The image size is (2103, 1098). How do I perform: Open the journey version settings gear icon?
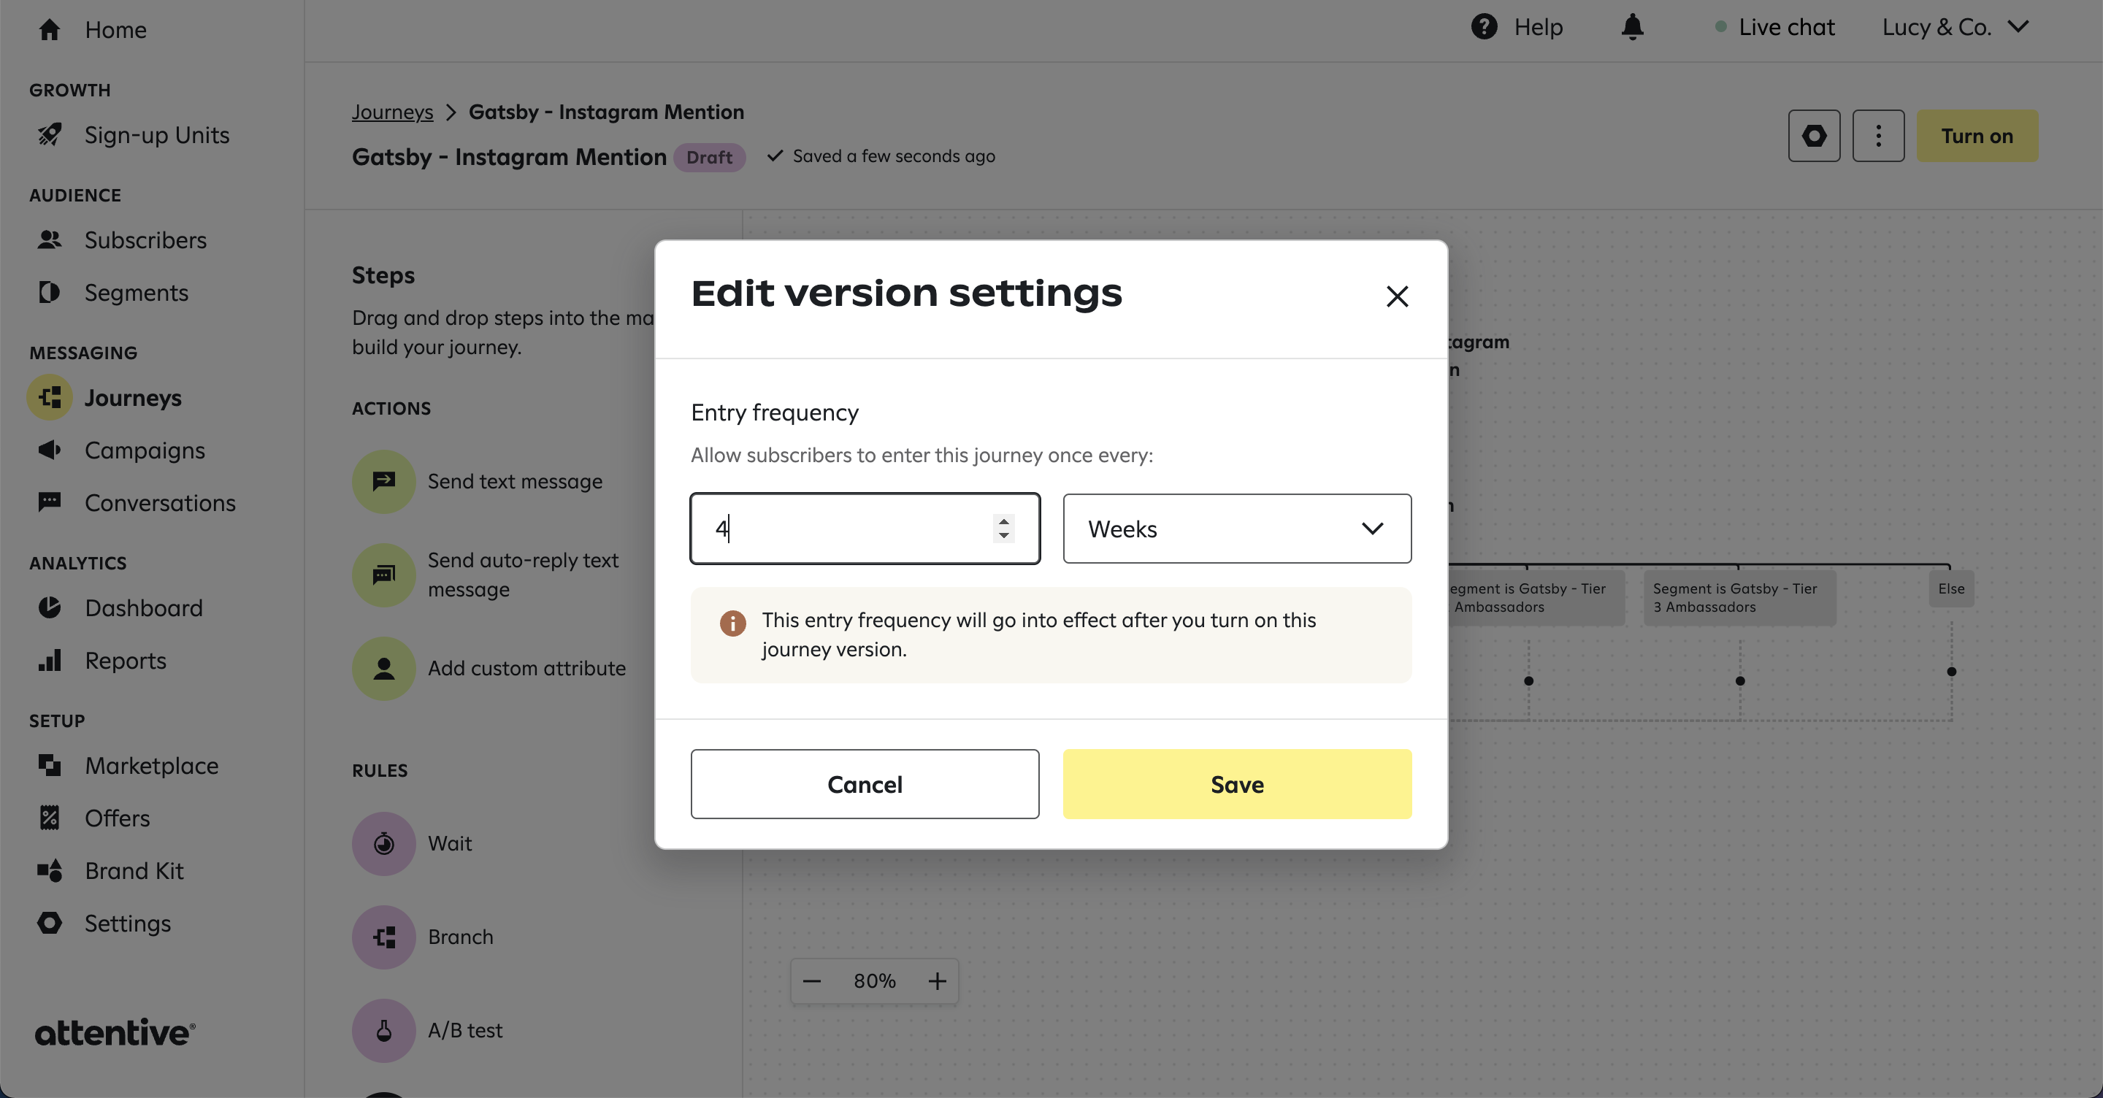(x=1815, y=135)
